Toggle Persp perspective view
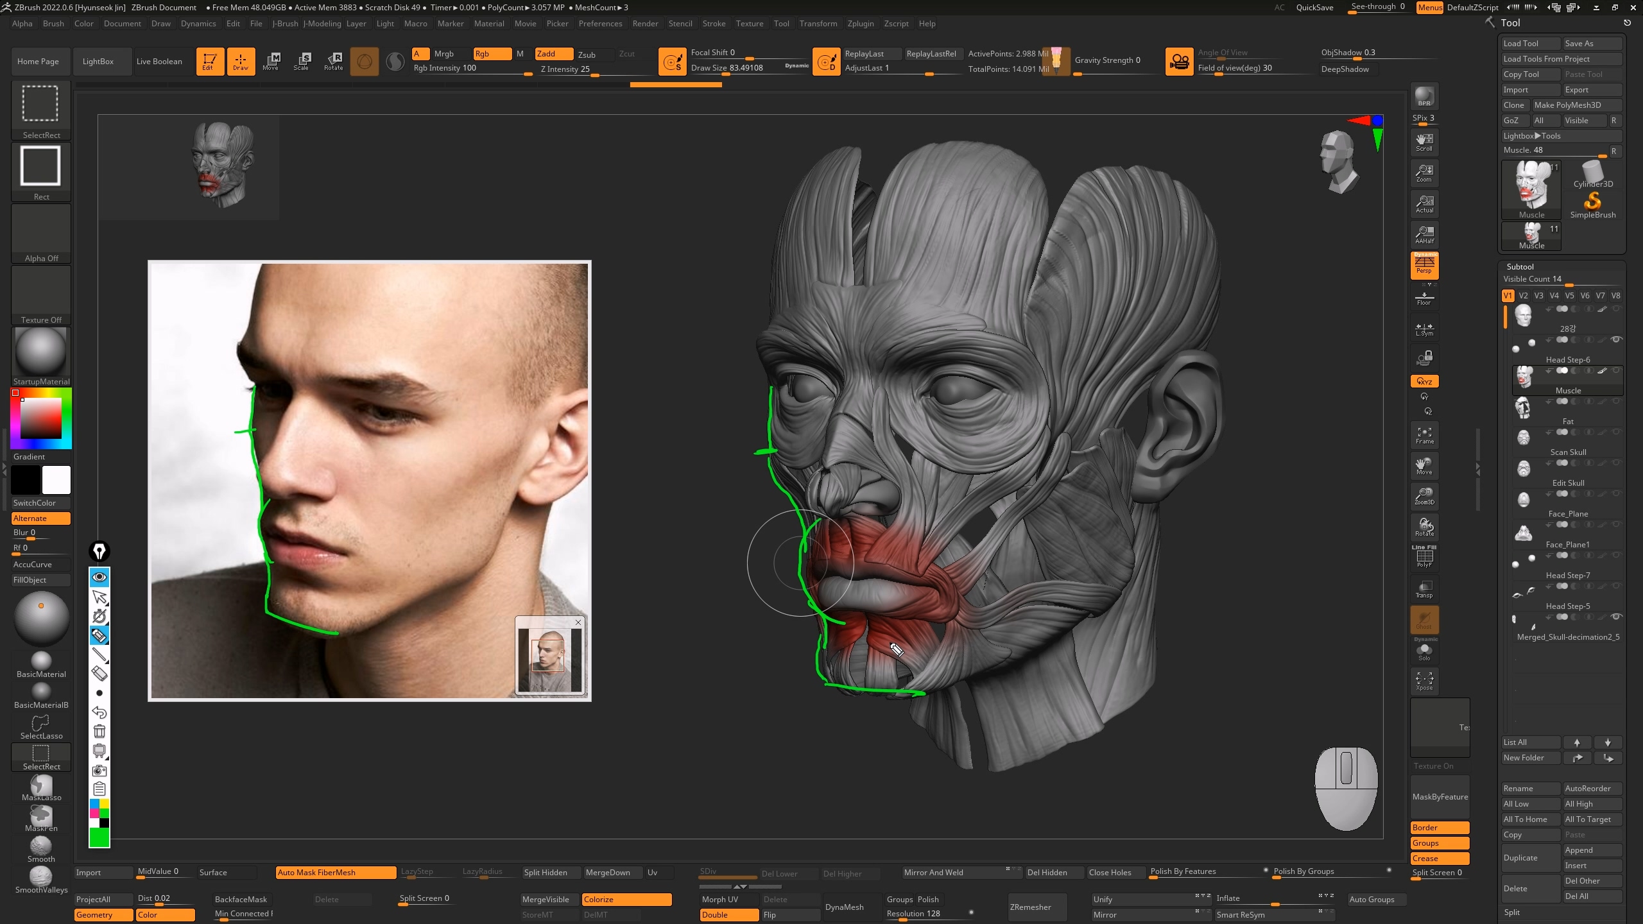This screenshot has width=1643, height=924. pos(1424,265)
